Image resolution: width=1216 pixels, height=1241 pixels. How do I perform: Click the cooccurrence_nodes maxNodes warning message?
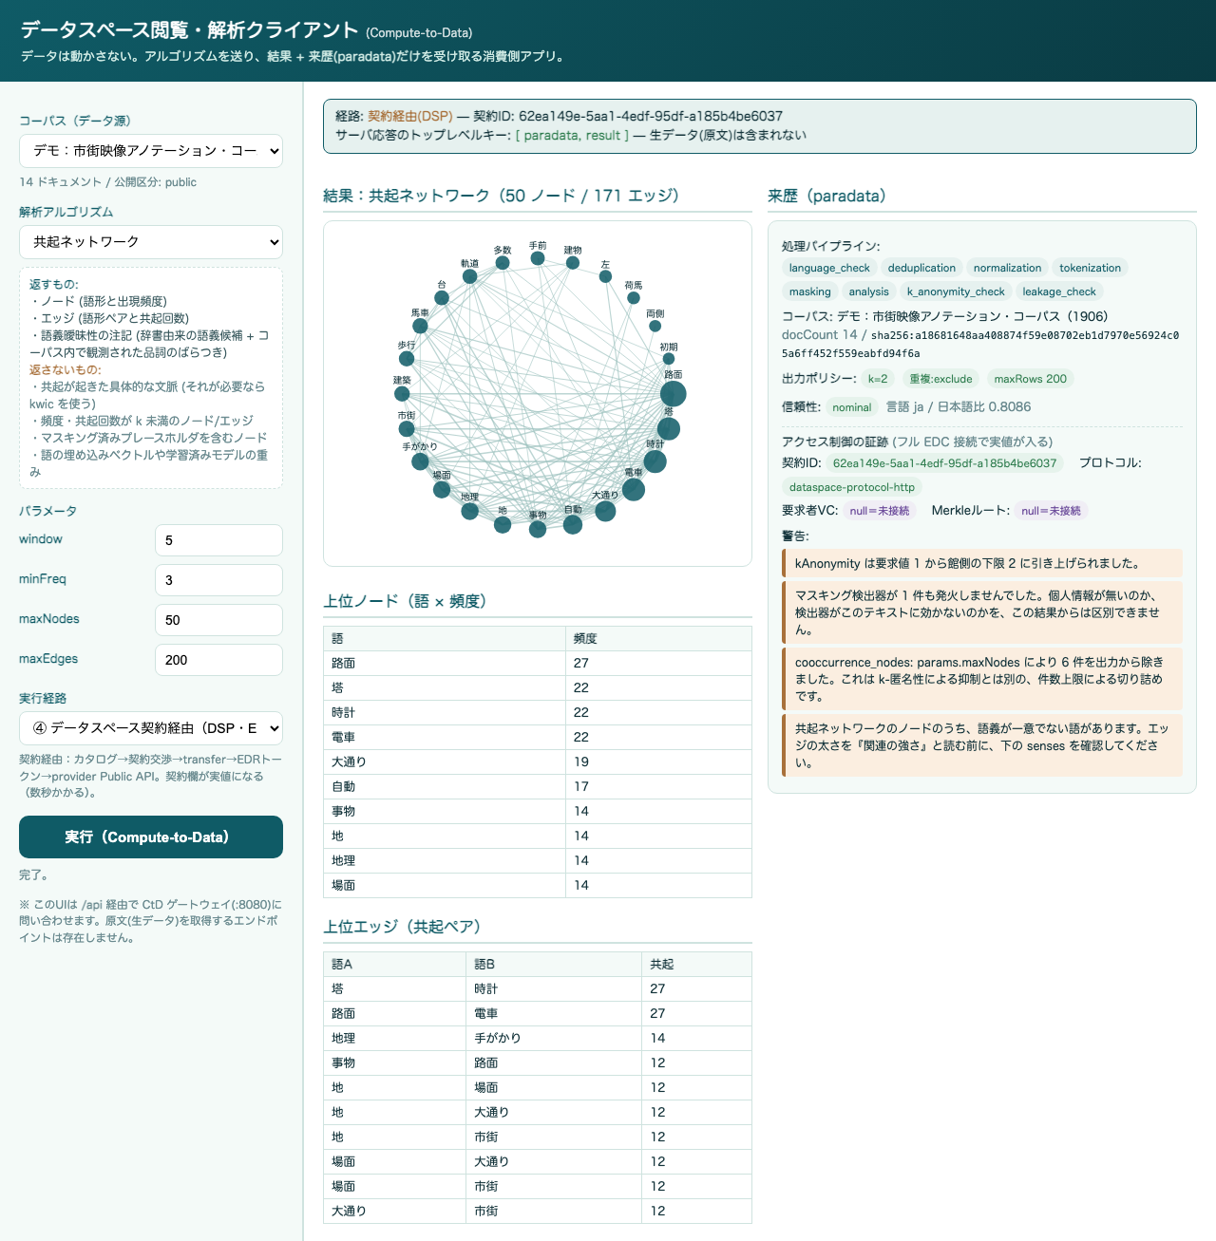(x=982, y=679)
